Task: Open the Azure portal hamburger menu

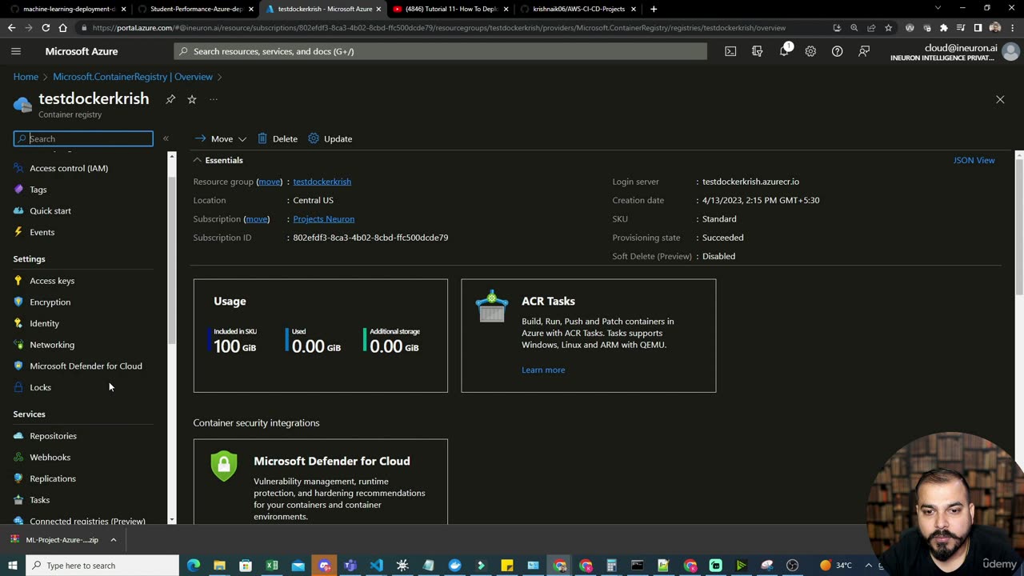Action: click(16, 51)
